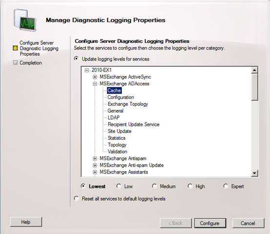Select Reset all services to default radio
Screen dimensions: 270x234
click(x=77, y=198)
